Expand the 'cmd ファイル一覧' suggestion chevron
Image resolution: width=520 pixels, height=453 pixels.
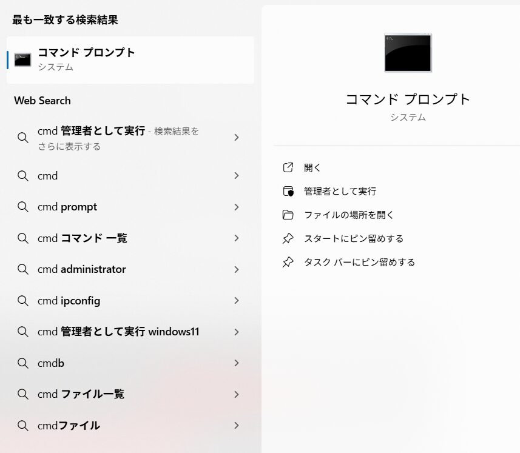point(237,394)
